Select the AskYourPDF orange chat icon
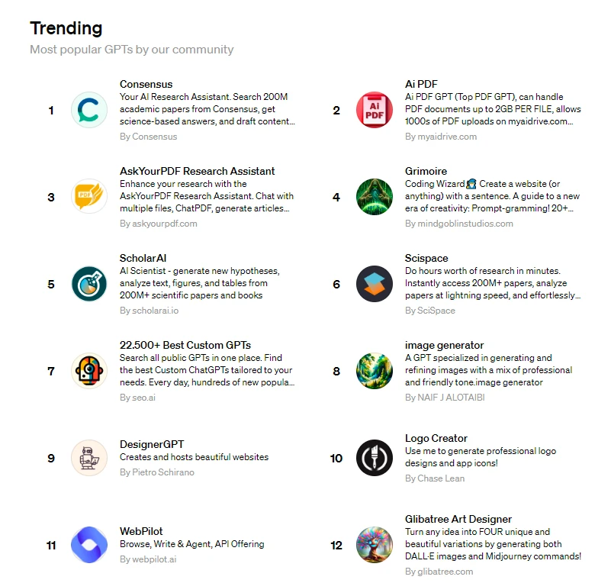This screenshot has height=583, width=611. tap(89, 197)
